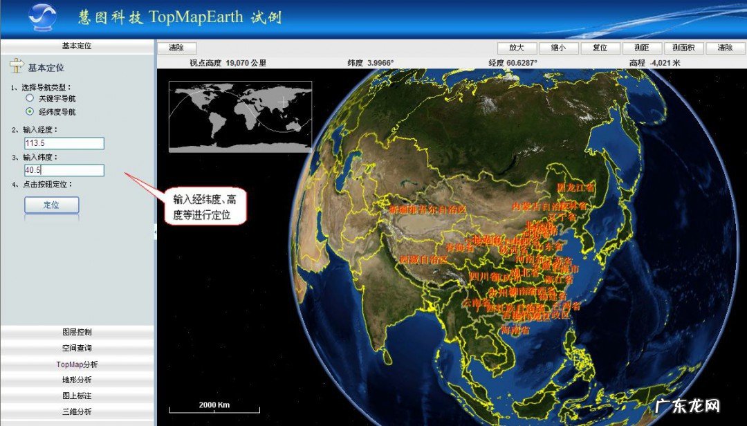
Task: Click the 西藏自治区 label on the globe
Action: click(423, 260)
